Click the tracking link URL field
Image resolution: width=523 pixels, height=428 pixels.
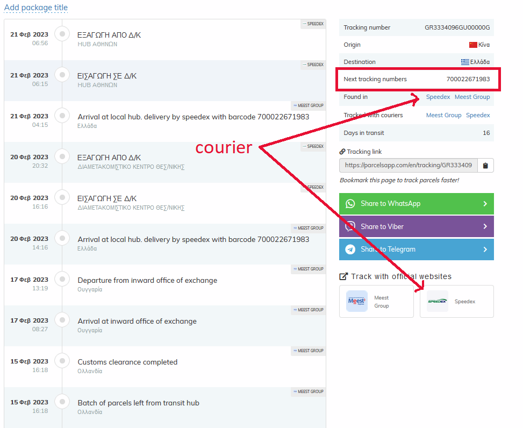(409, 166)
